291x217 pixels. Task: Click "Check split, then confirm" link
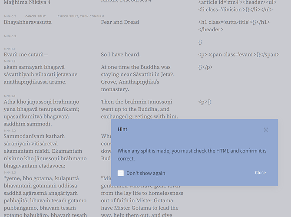(x=81, y=16)
